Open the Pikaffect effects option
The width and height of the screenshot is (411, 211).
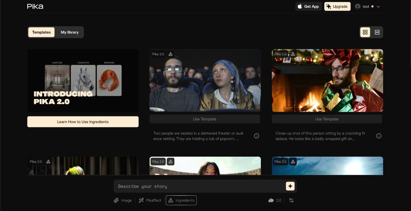pos(150,200)
